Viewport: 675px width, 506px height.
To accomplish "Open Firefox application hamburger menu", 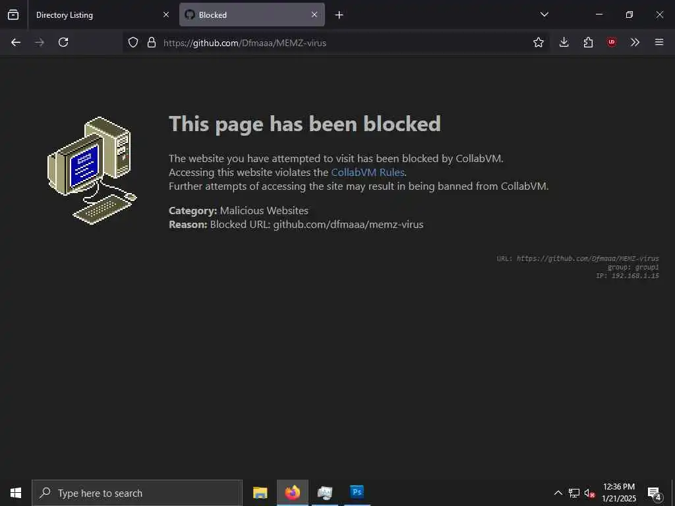I will tap(659, 42).
